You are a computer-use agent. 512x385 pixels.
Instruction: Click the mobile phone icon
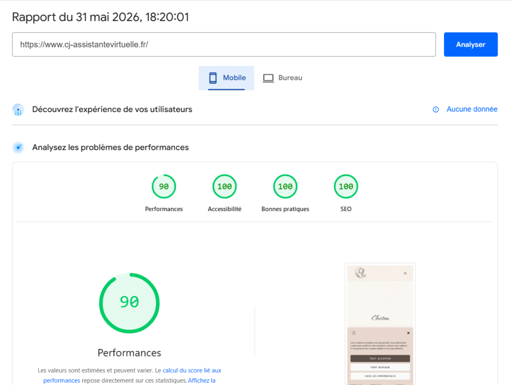point(213,78)
